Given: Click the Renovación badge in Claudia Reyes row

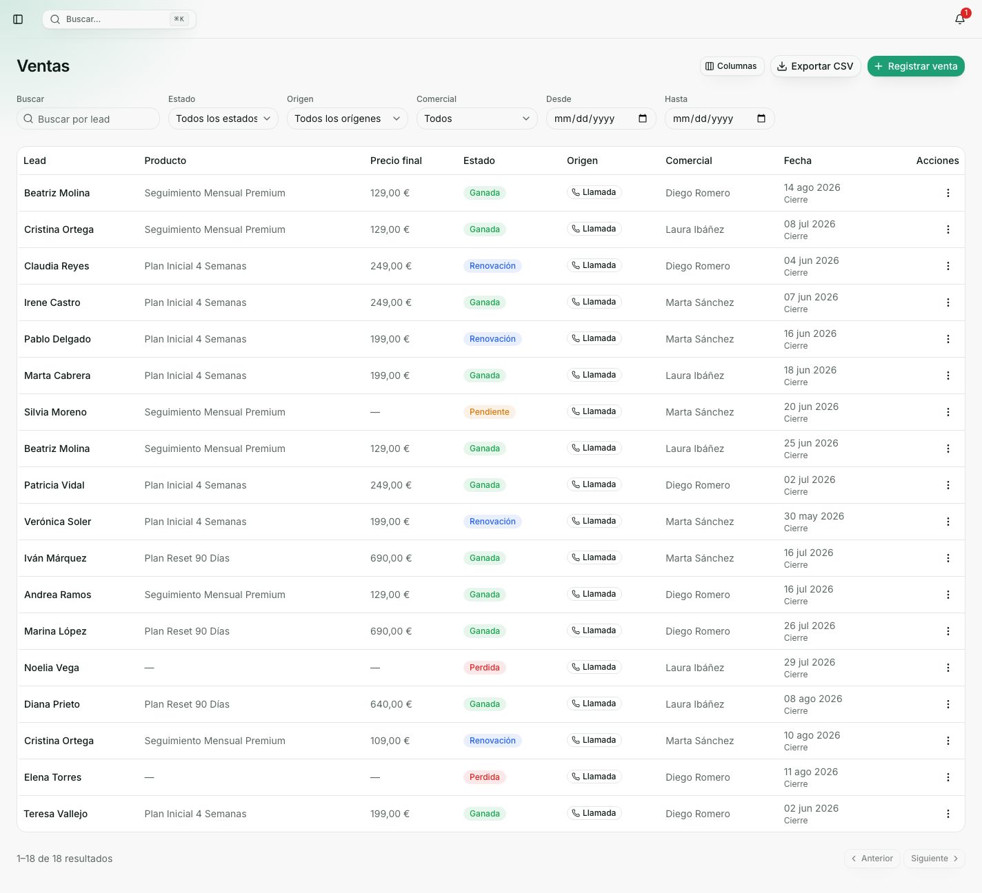Looking at the screenshot, I should pos(492,266).
